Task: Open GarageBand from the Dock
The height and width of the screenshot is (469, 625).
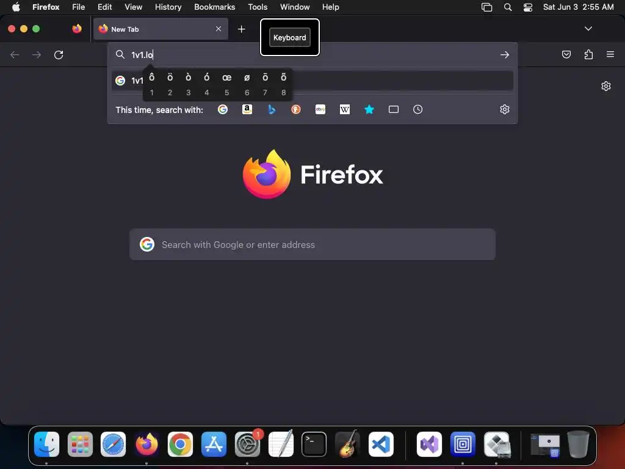Action: click(347, 444)
